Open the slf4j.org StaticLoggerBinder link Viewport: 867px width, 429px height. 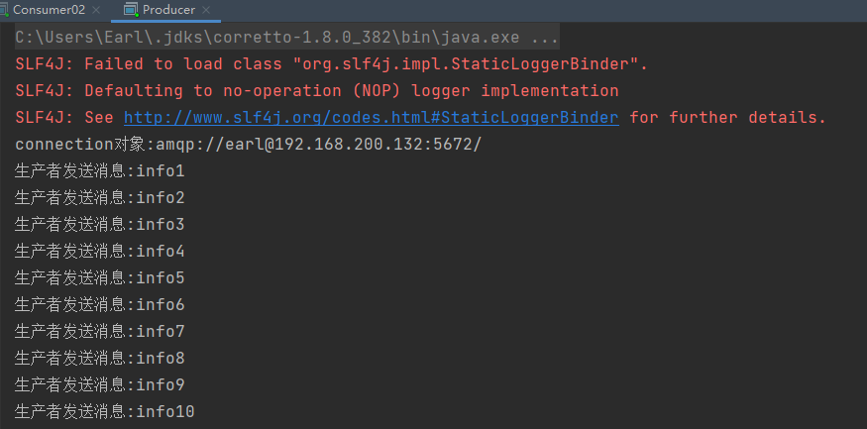point(371,117)
